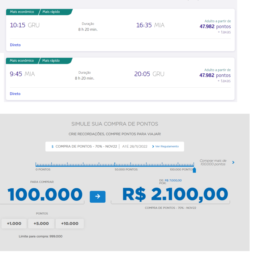Screen dimensions: 254x272
Task: Click the R$ 2.100,00 price display
Action: 175,194
